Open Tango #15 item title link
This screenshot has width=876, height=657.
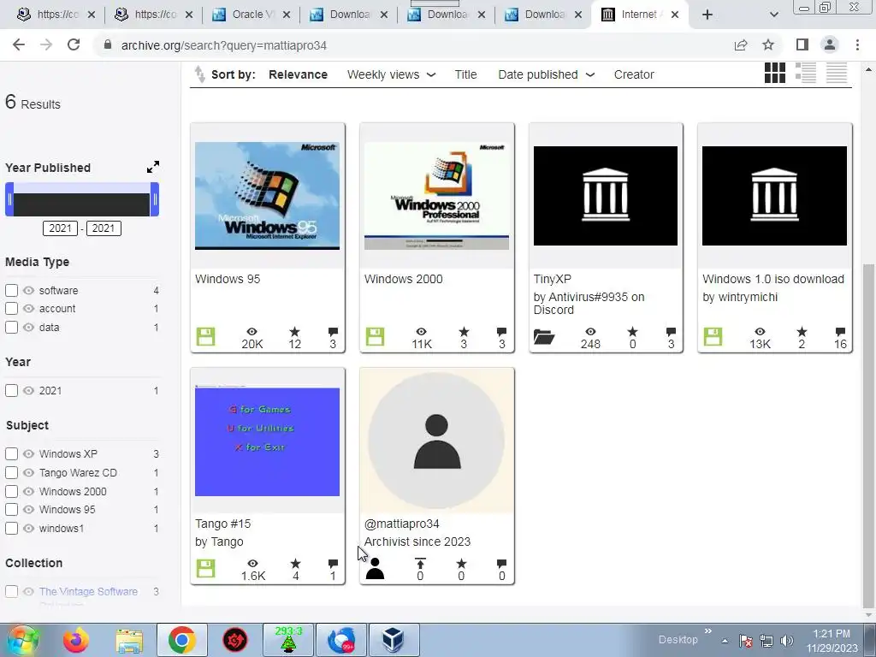click(223, 524)
